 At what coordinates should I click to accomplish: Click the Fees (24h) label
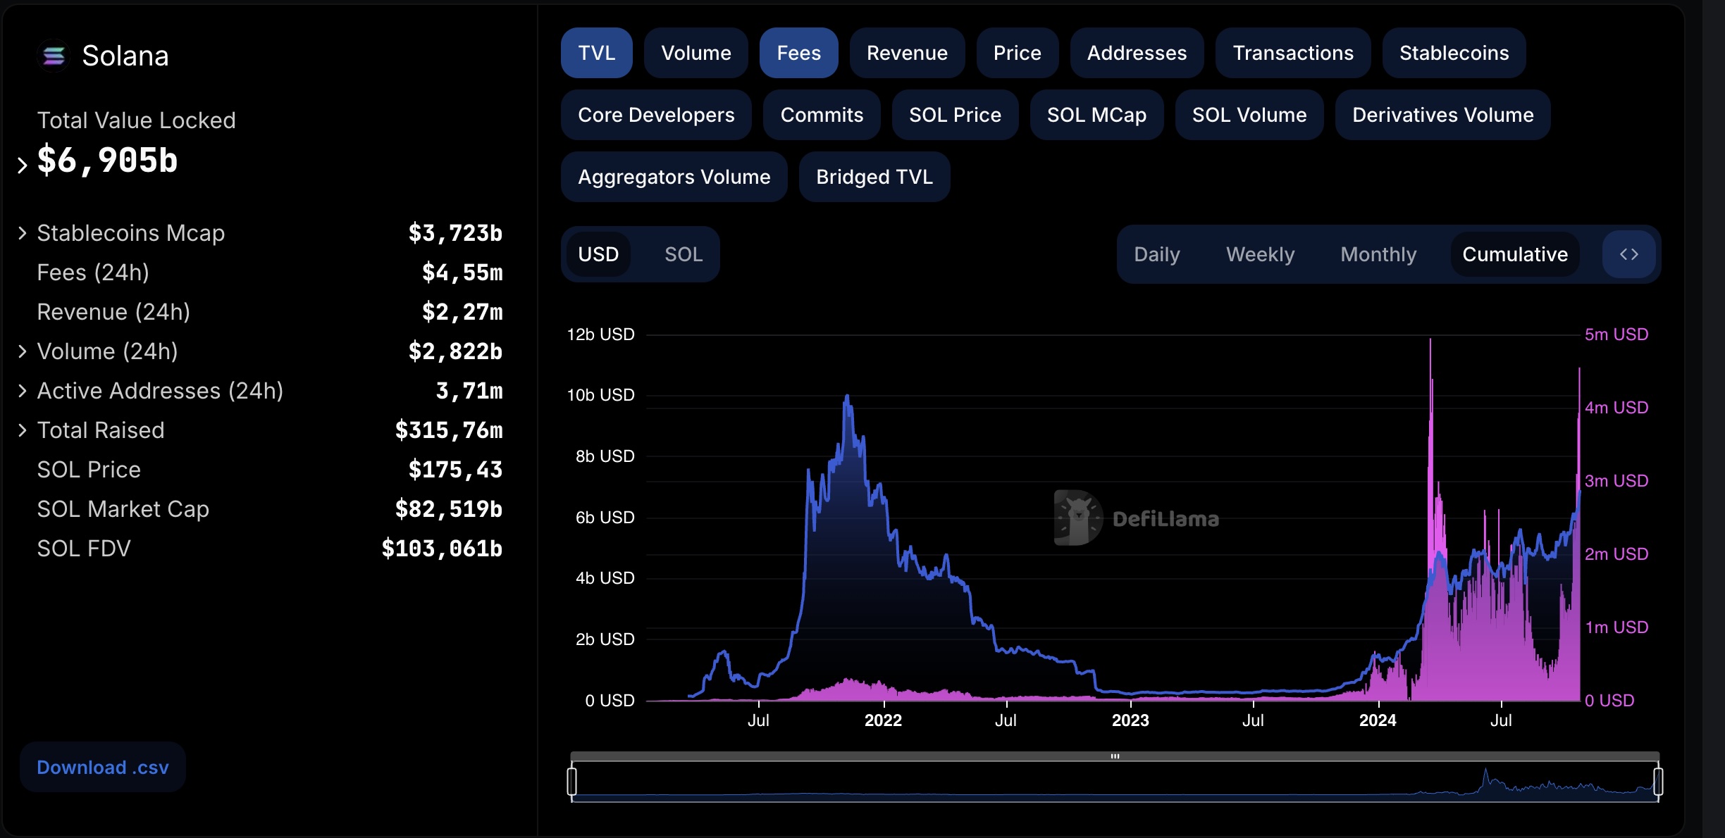93,273
